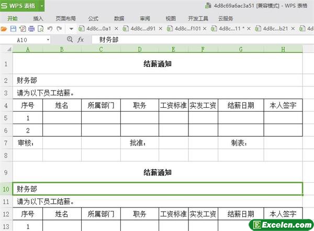Click the Name Box showing A10

click(x=23, y=40)
